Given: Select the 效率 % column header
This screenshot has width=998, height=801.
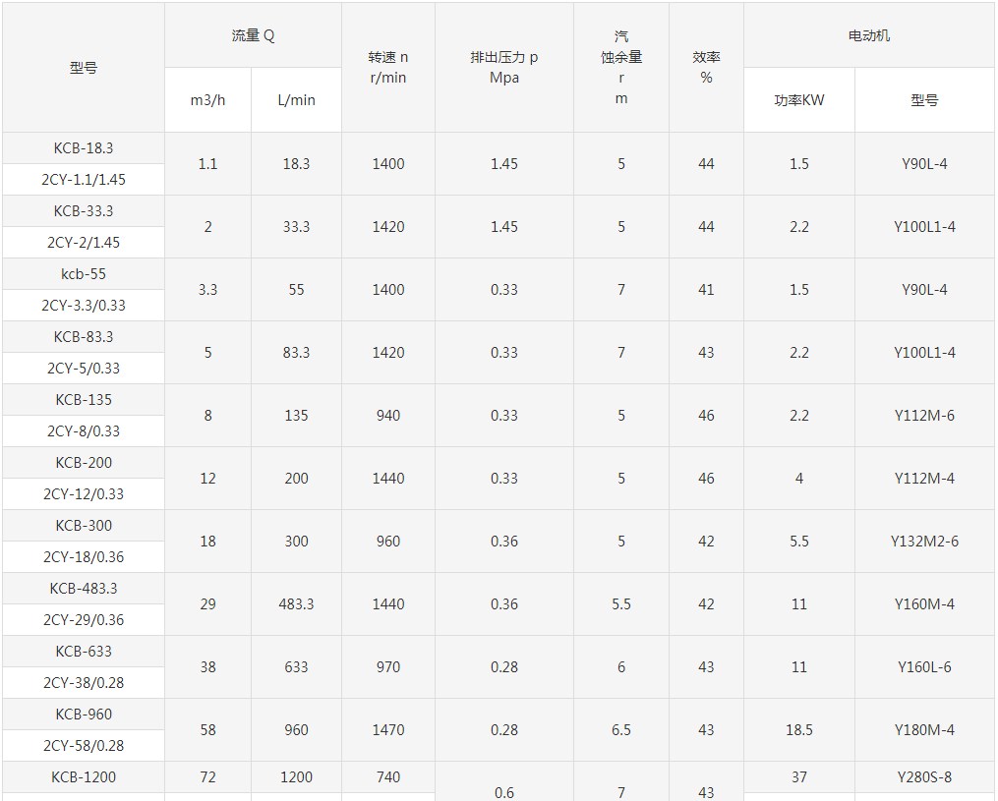Looking at the screenshot, I should pos(706,68).
